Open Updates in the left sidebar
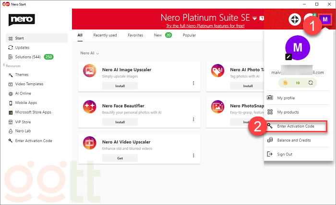 click(23, 48)
